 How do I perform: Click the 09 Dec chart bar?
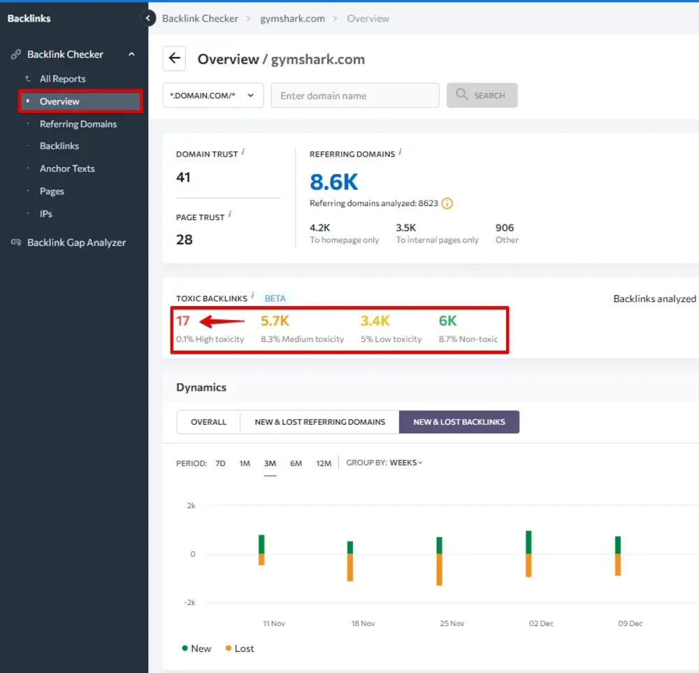pyautogui.click(x=618, y=556)
